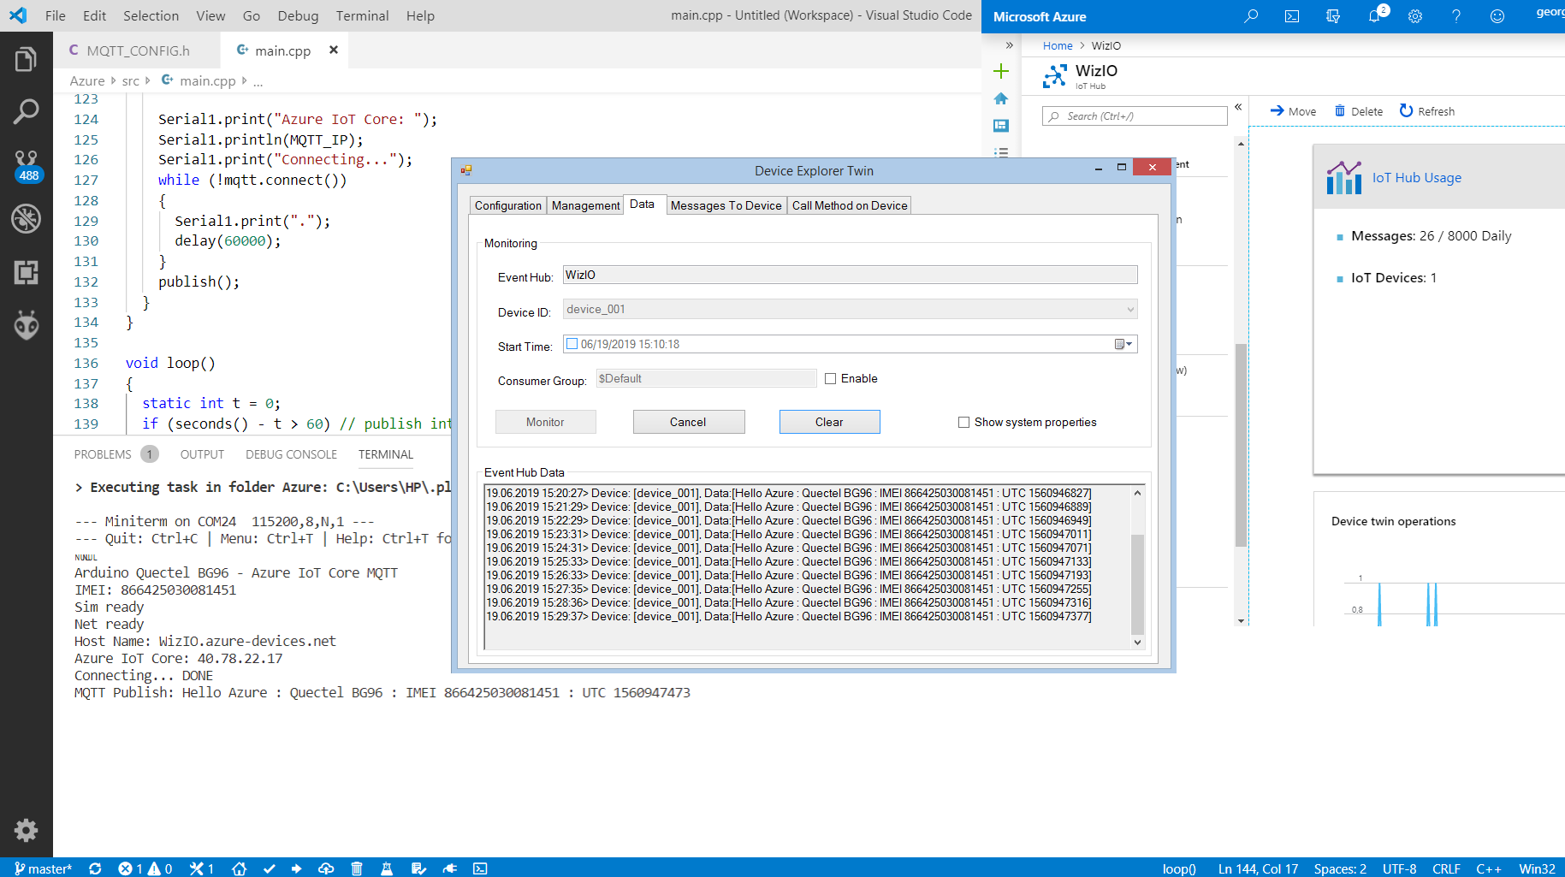Click the Azure Search (Ctrl+/) field

pos(1135,116)
